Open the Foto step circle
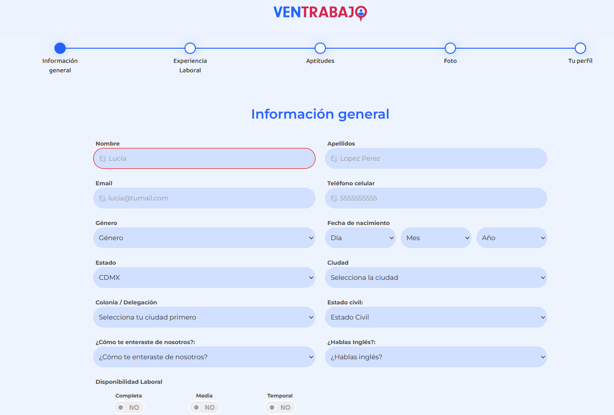 click(x=450, y=48)
